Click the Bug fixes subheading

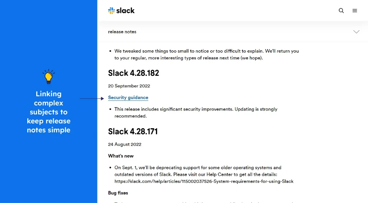(x=118, y=193)
